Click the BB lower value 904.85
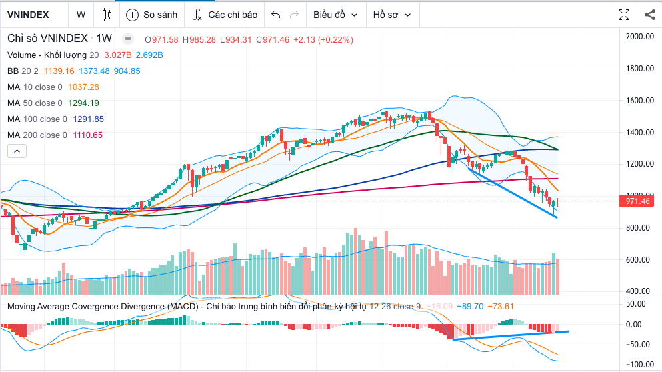The image size is (662, 372). pyautogui.click(x=127, y=71)
